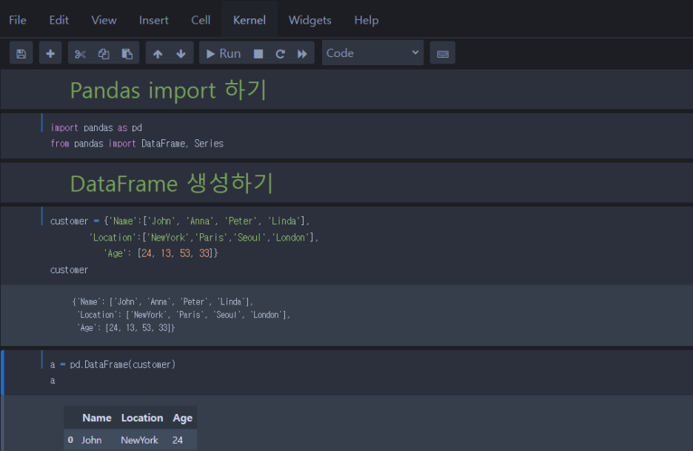Click the 'a = pd.DataFrame(customer)' code line
The height and width of the screenshot is (451, 693).
point(113,365)
